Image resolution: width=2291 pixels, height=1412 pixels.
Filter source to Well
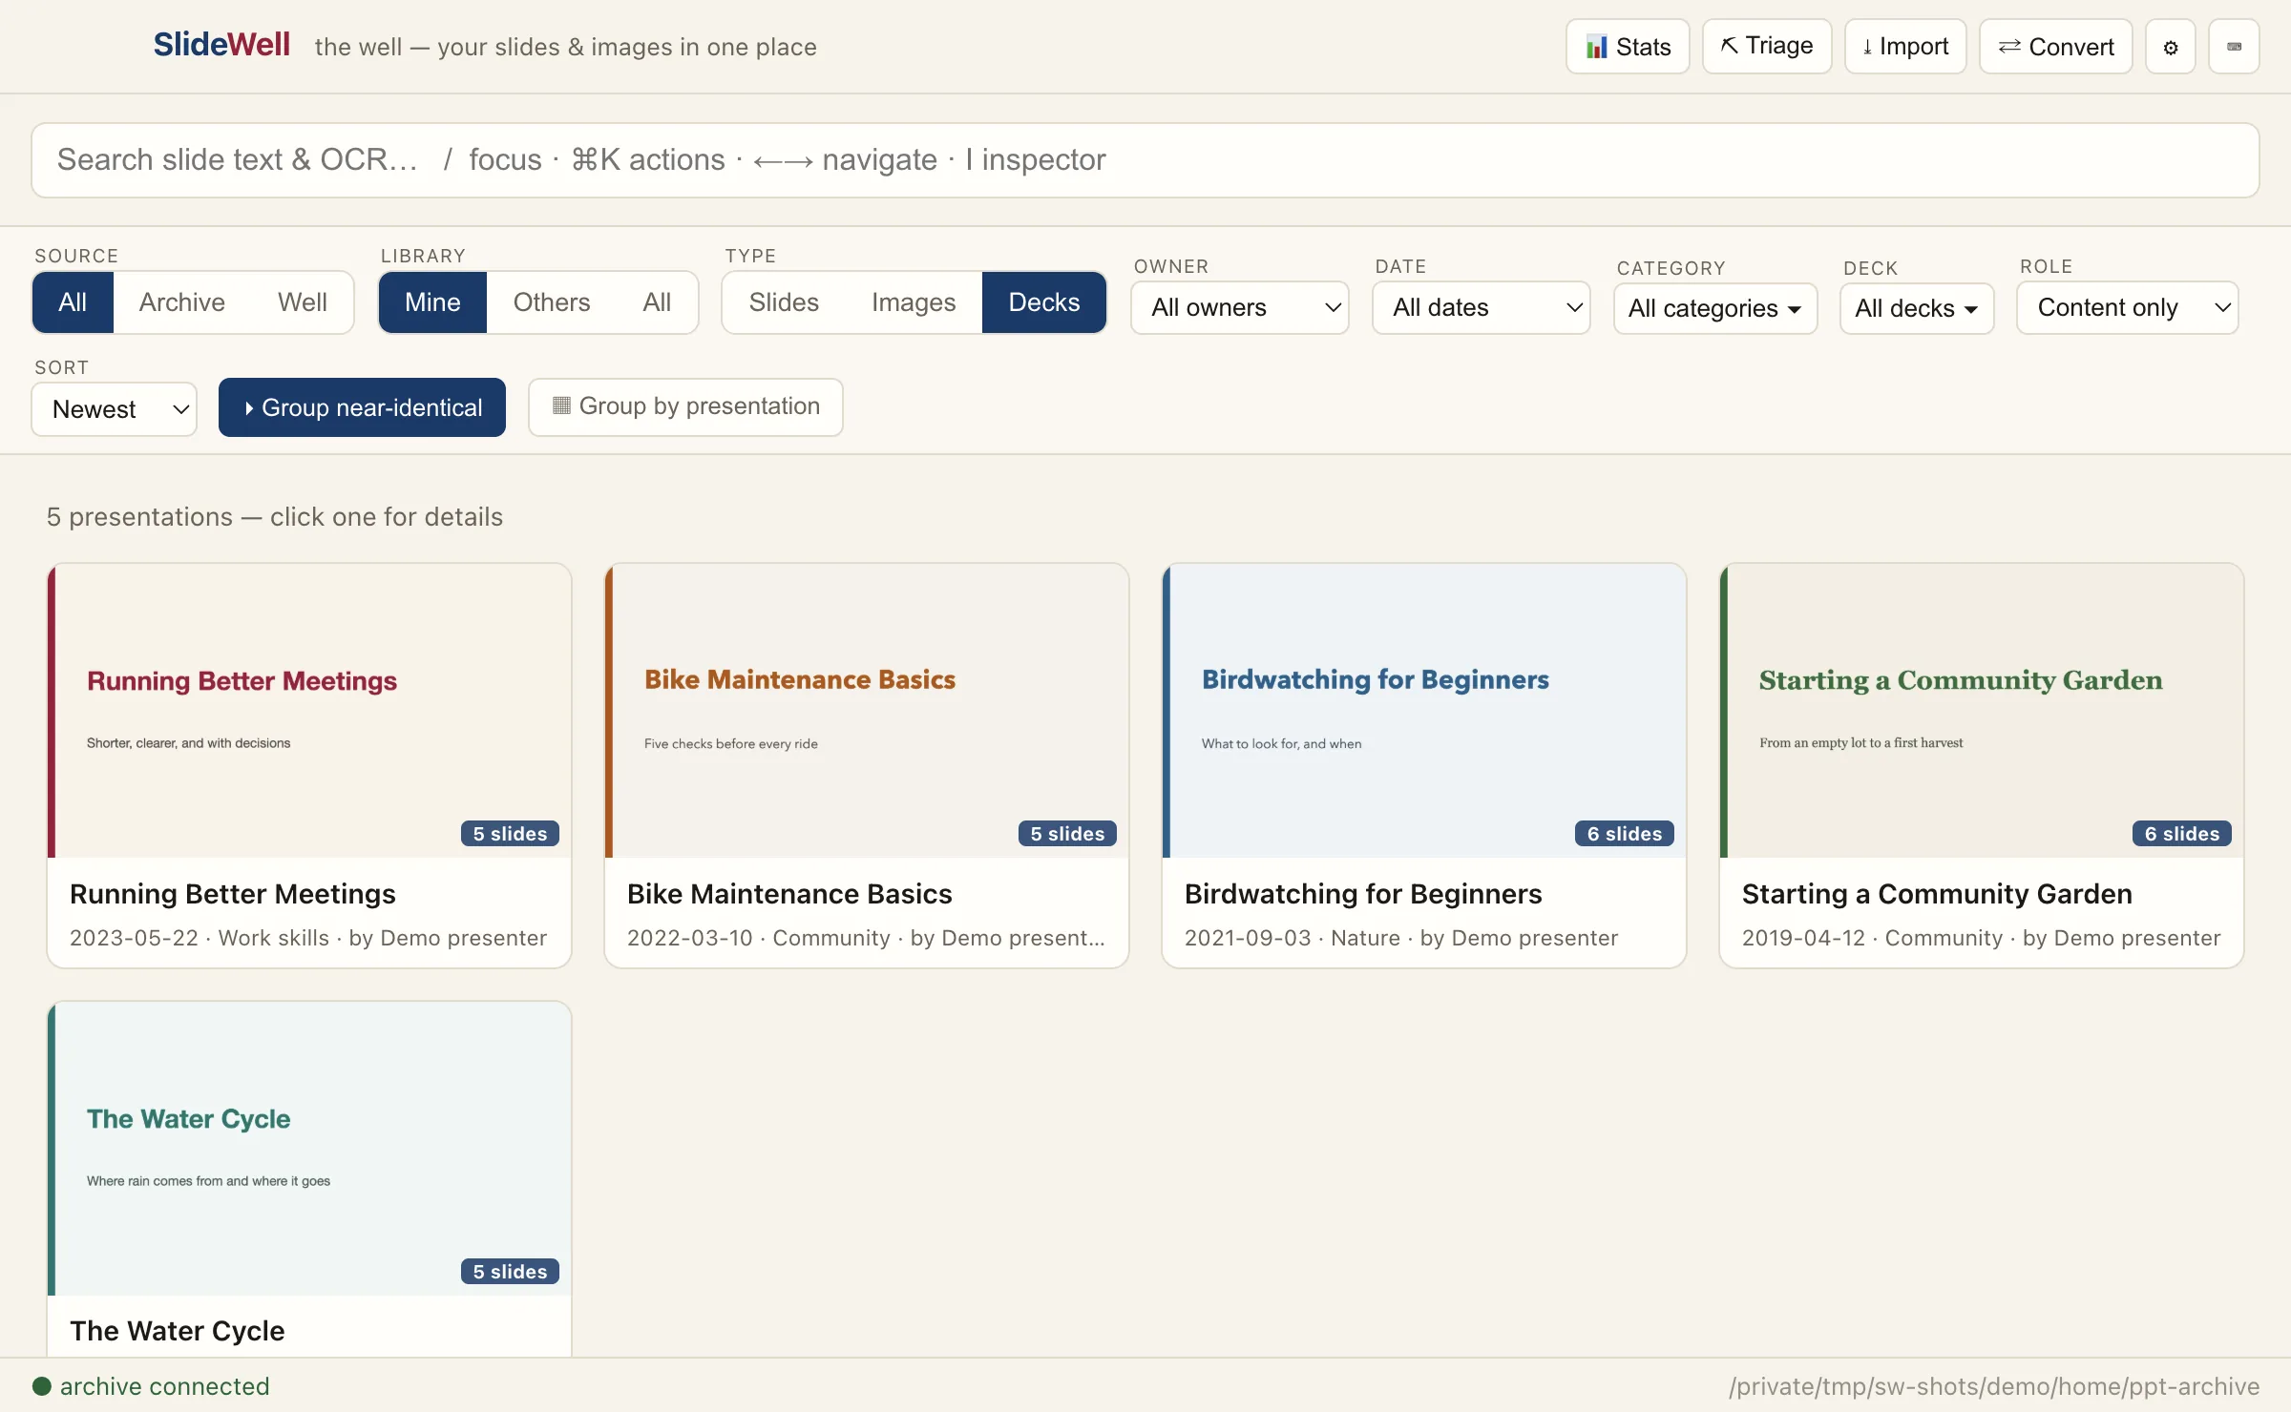click(303, 302)
